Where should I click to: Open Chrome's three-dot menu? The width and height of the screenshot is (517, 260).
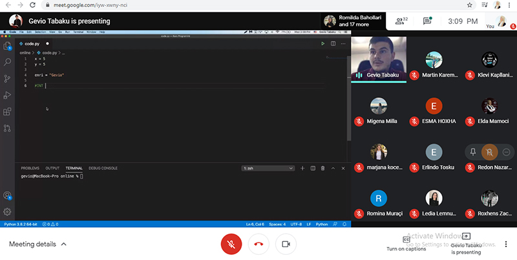coord(509,5)
